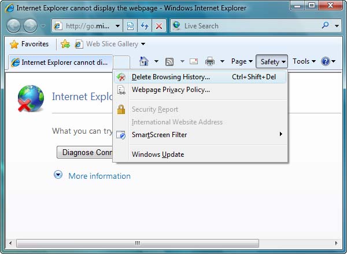The height and width of the screenshot is (254, 347).
Task: Click the globe error icon
Action: 31,98
